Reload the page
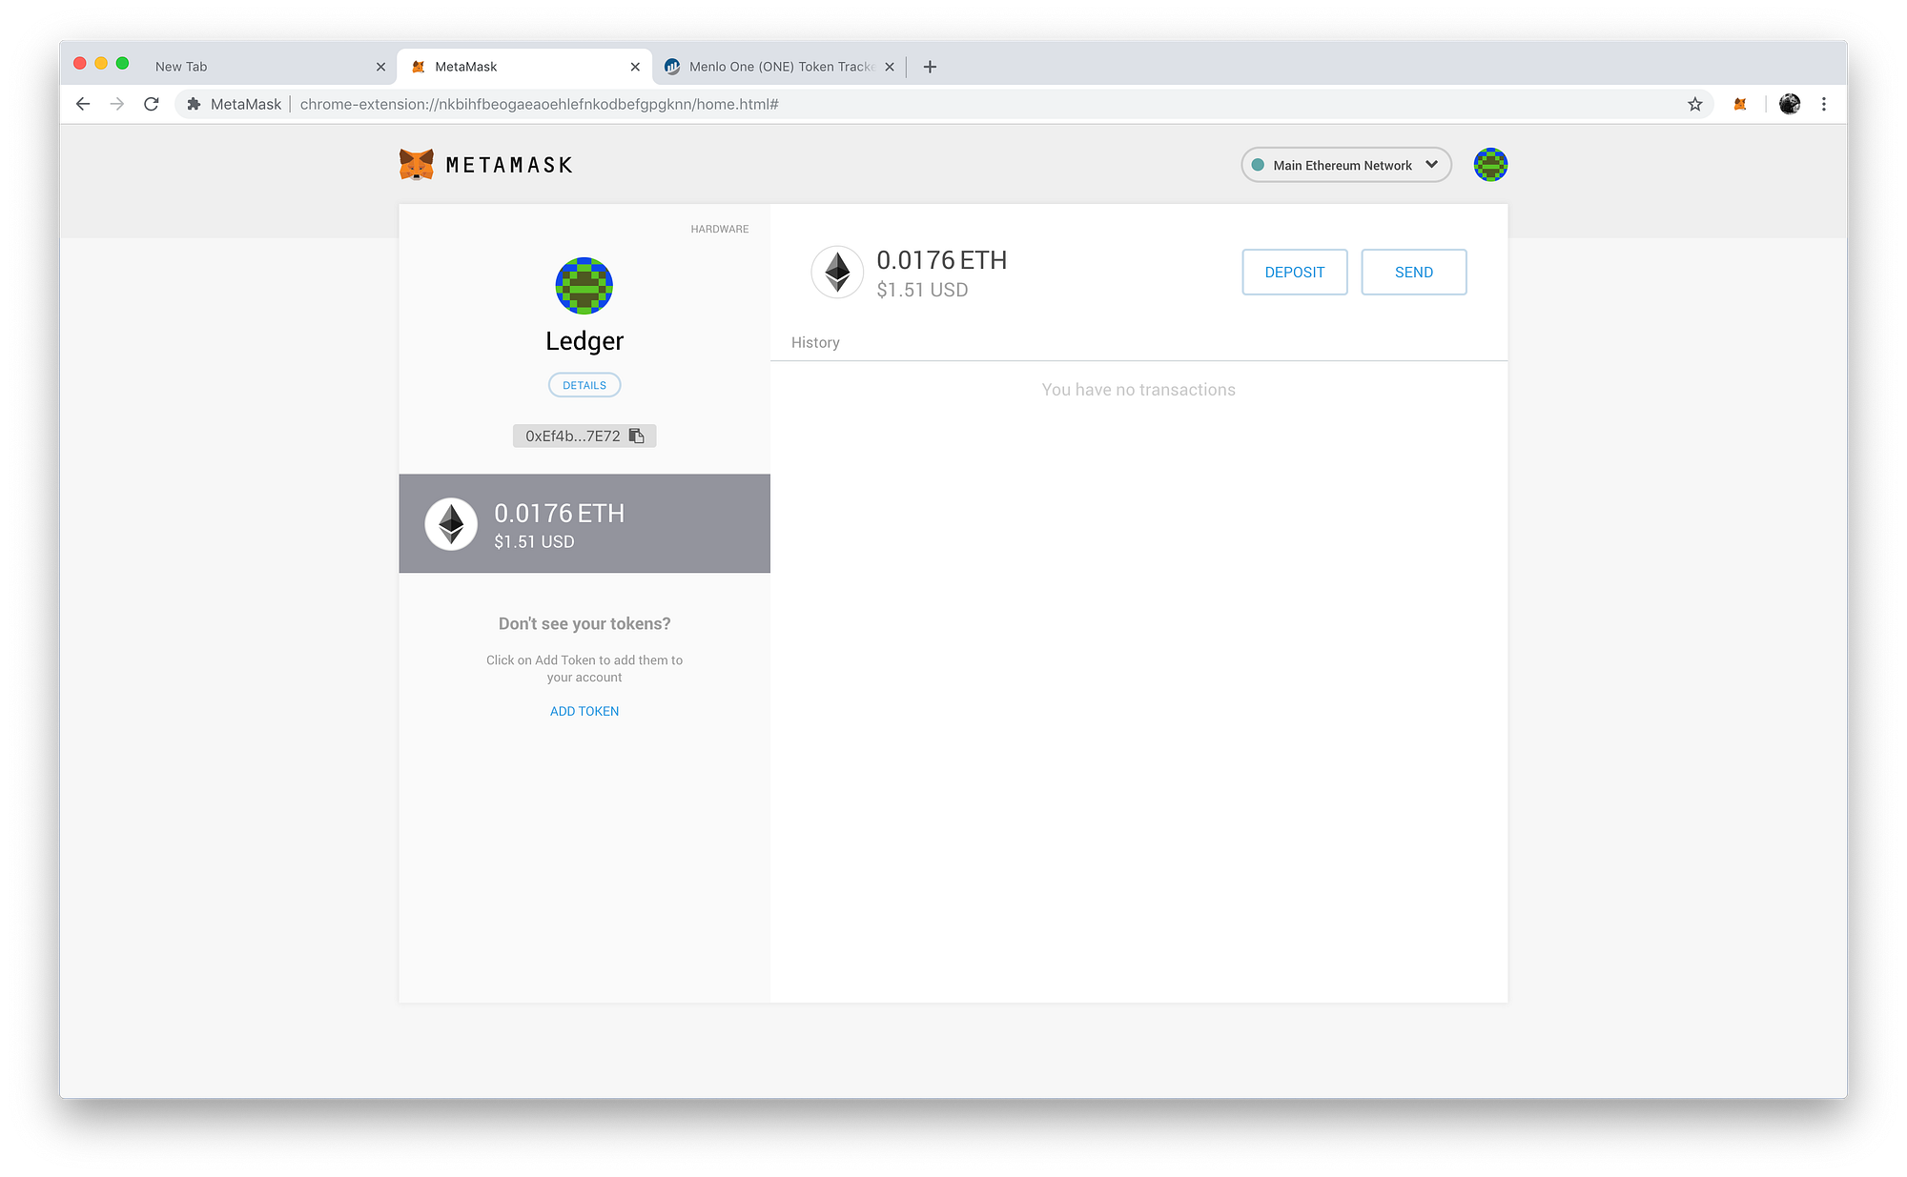The image size is (1907, 1177). [x=151, y=104]
